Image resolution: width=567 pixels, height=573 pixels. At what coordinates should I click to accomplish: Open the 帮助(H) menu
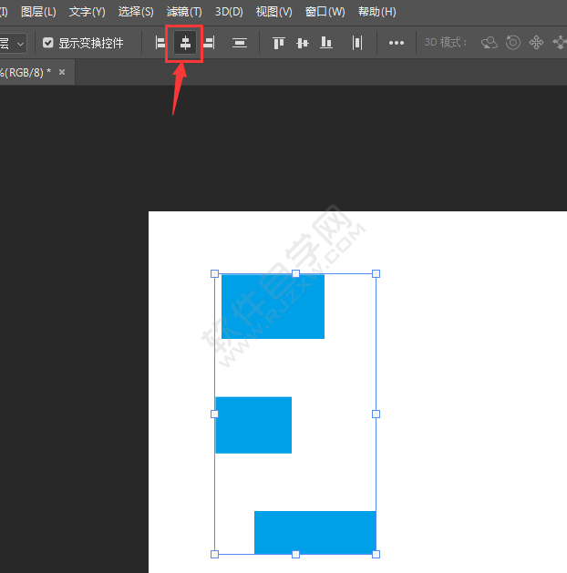[x=376, y=12]
